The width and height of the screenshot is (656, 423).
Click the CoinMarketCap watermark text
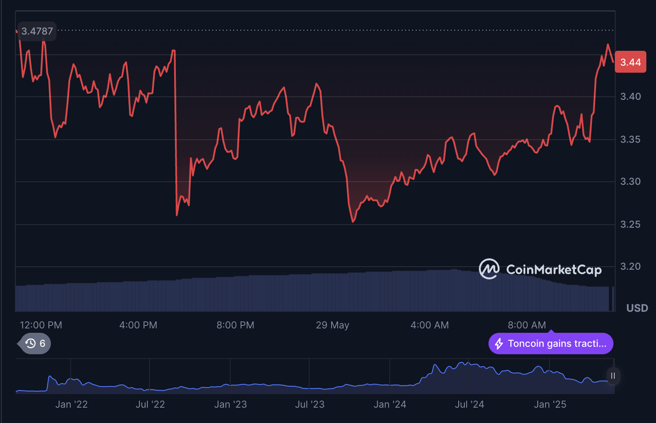coord(553,269)
